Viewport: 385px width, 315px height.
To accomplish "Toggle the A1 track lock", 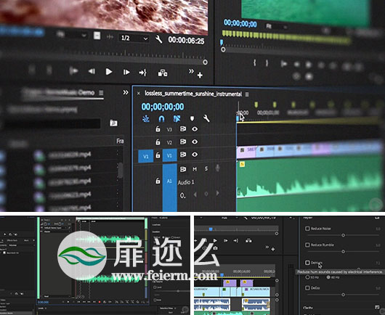I will [158, 181].
